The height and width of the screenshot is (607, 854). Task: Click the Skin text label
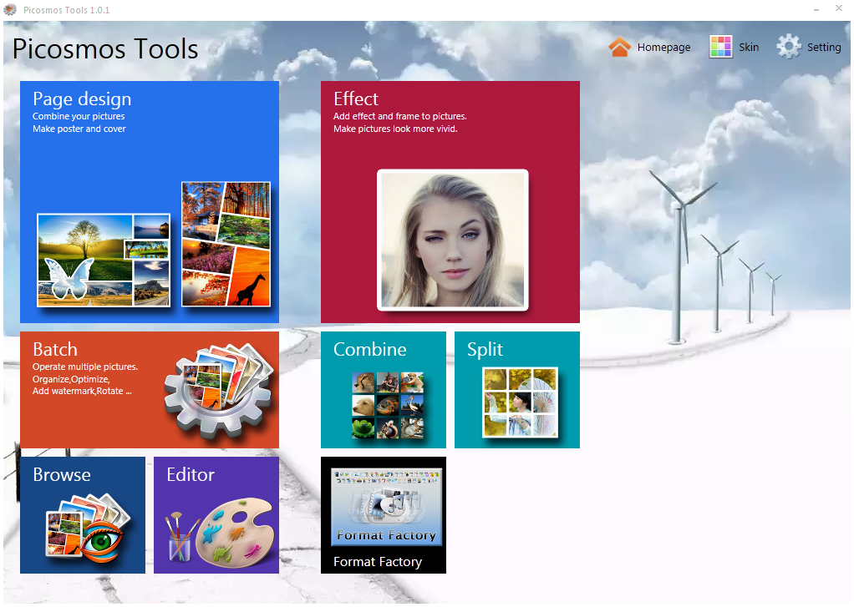coord(749,48)
